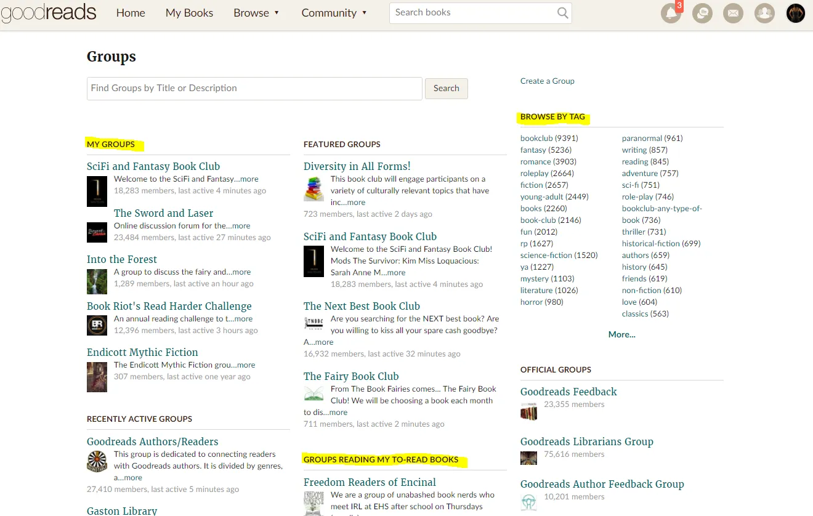Browse the fantasy tag
813x516 pixels.
point(533,150)
